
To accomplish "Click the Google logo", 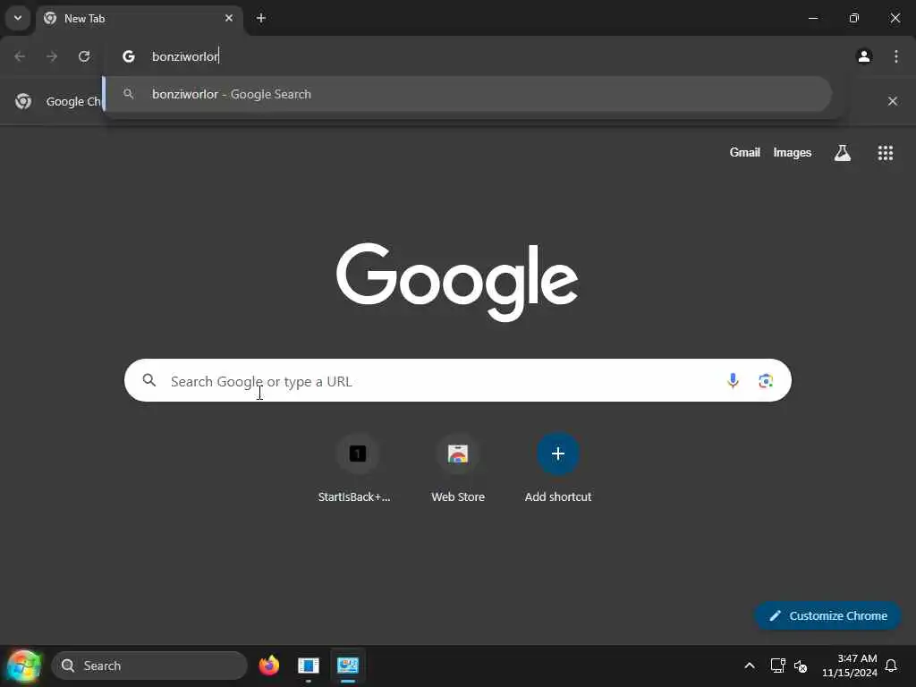I will tap(457, 282).
